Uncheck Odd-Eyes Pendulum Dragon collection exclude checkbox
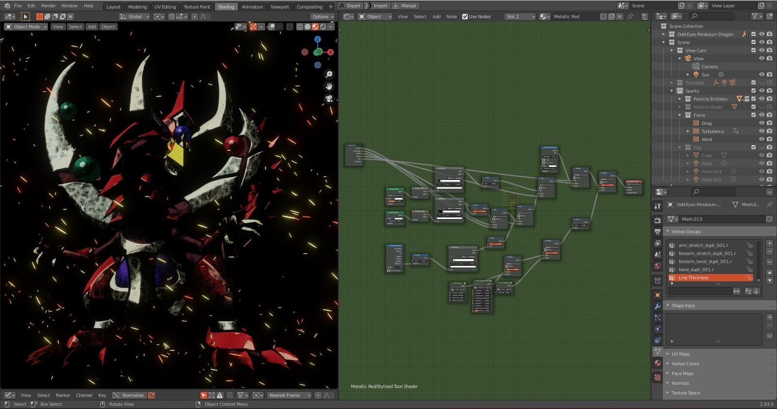The height and width of the screenshot is (409, 777). (x=754, y=34)
